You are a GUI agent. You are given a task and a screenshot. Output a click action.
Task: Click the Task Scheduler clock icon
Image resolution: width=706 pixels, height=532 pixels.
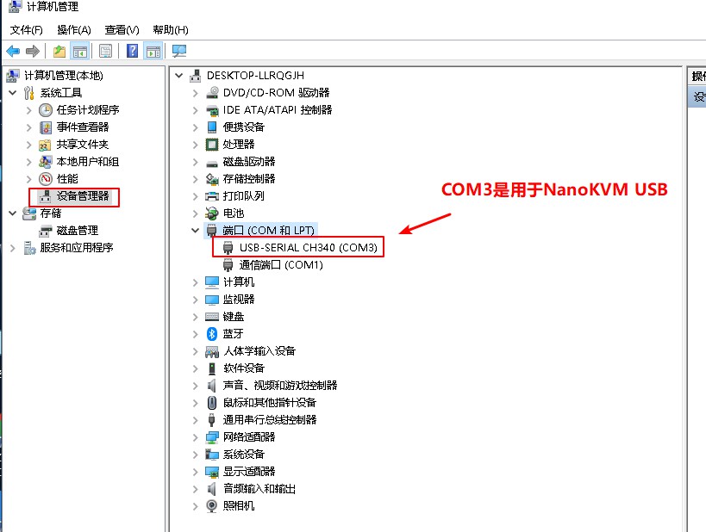pyautogui.click(x=46, y=110)
